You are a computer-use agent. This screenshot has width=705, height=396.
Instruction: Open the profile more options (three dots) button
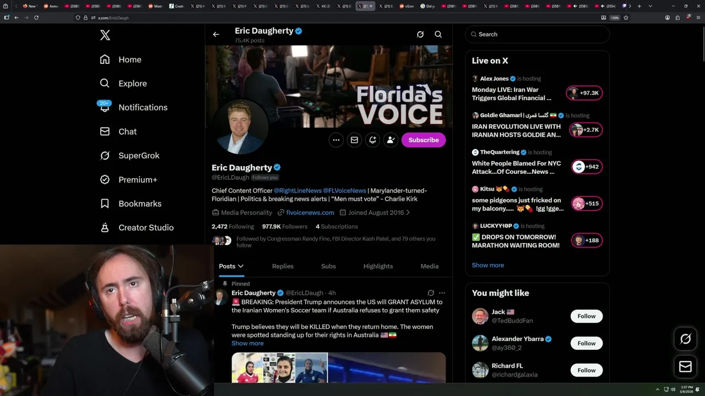click(x=336, y=140)
